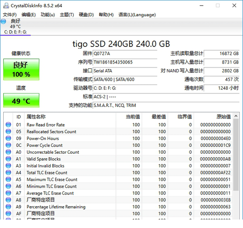The image size is (243, 228).
Task: Click status orb beside Power Cycle Count
Action: (x=8, y=146)
